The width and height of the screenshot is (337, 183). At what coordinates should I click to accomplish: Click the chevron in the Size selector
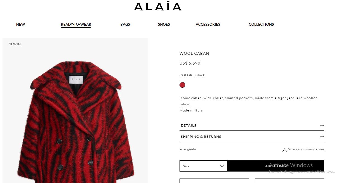(222, 166)
